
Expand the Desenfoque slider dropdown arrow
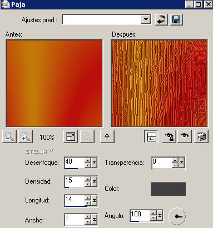coord(94,163)
